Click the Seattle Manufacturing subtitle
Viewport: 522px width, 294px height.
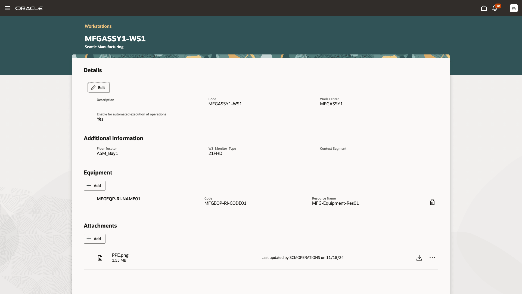coord(104,47)
